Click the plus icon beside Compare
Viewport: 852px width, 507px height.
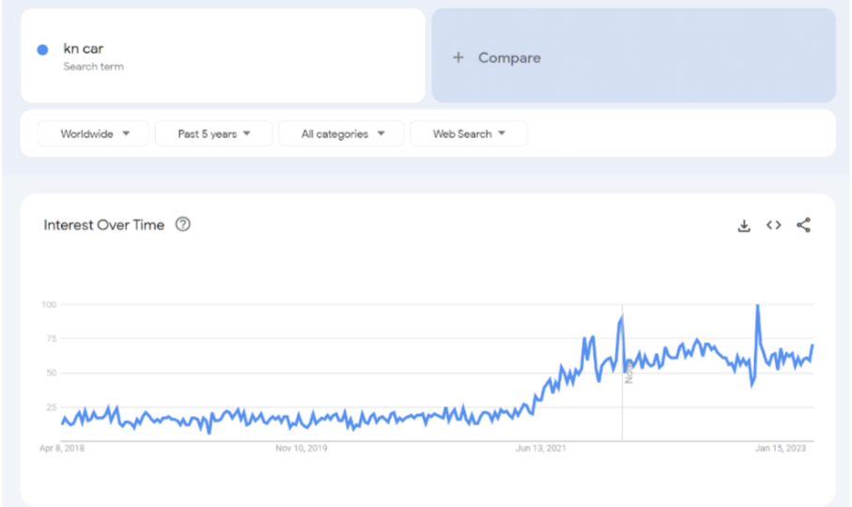tap(458, 57)
